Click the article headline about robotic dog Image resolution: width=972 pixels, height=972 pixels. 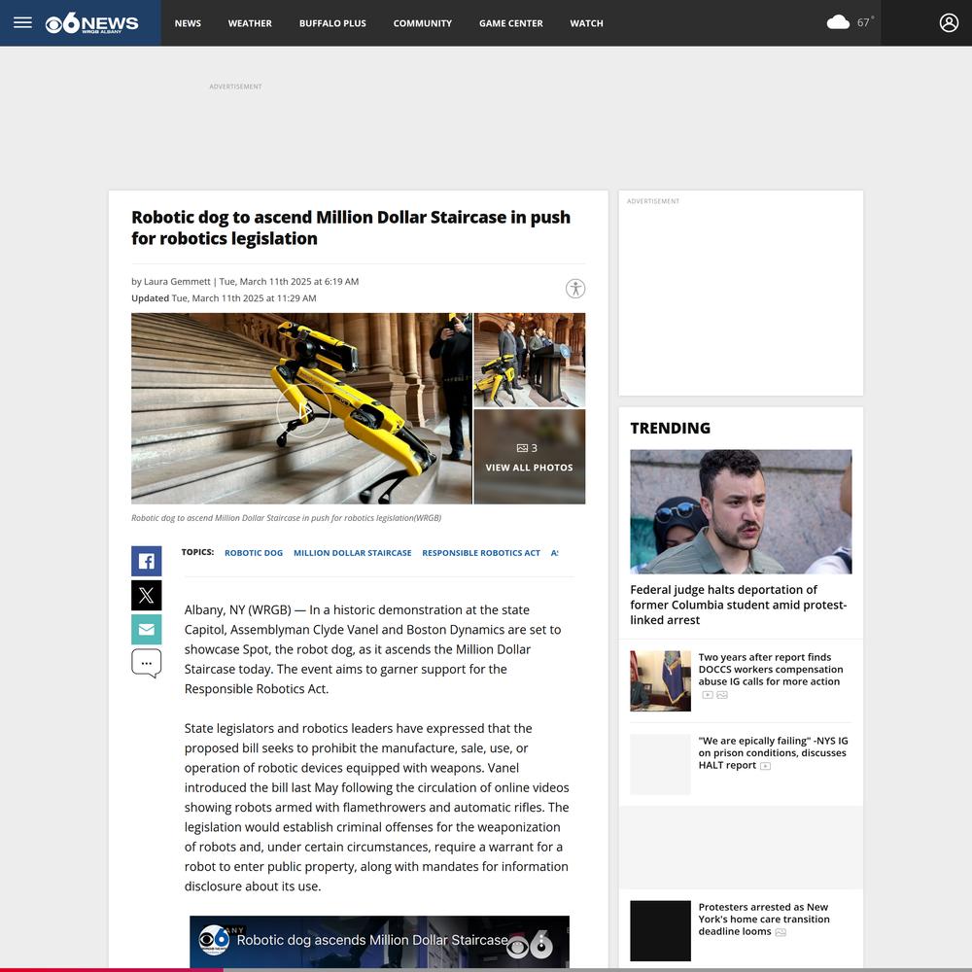click(351, 227)
